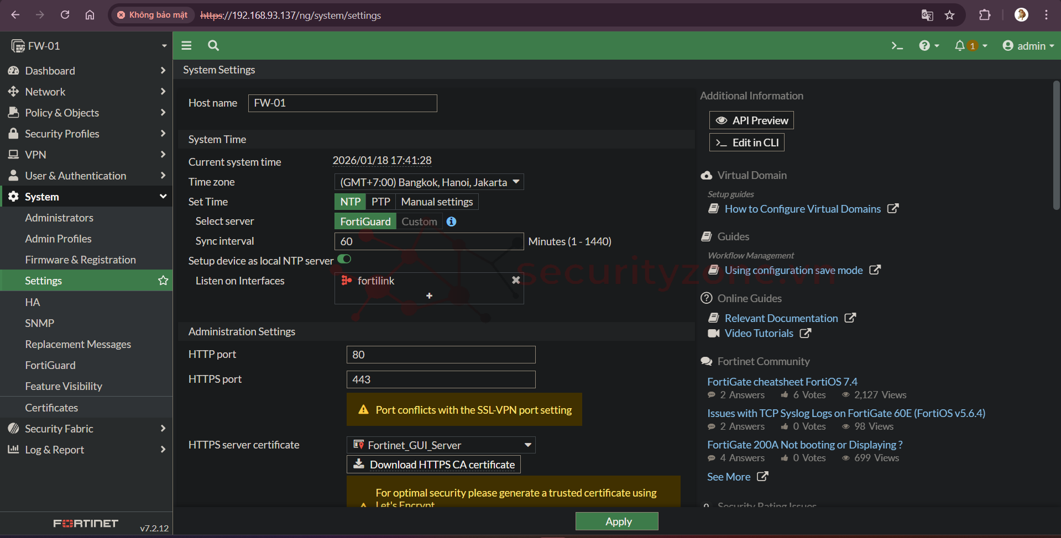Open the Time zone dropdown
The width and height of the screenshot is (1061, 538).
[429, 182]
